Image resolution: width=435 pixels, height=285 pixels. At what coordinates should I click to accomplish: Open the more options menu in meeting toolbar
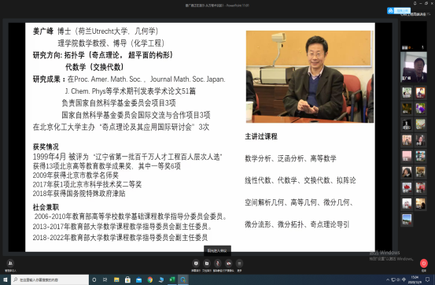239,263
